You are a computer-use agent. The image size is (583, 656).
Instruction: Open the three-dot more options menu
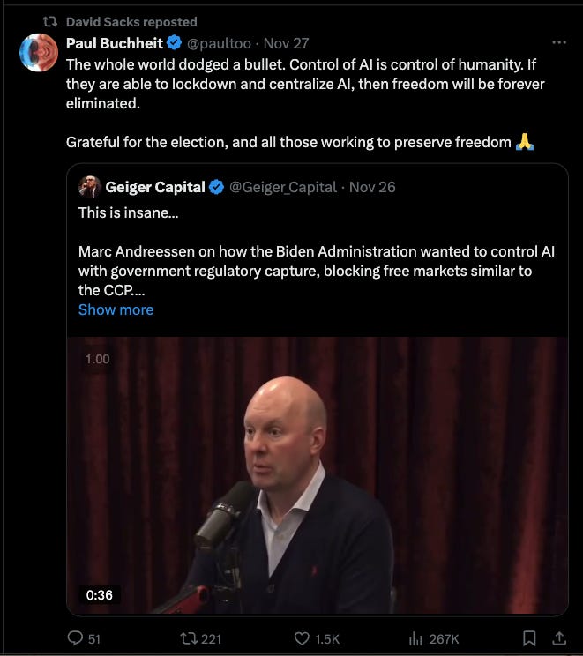(558, 43)
